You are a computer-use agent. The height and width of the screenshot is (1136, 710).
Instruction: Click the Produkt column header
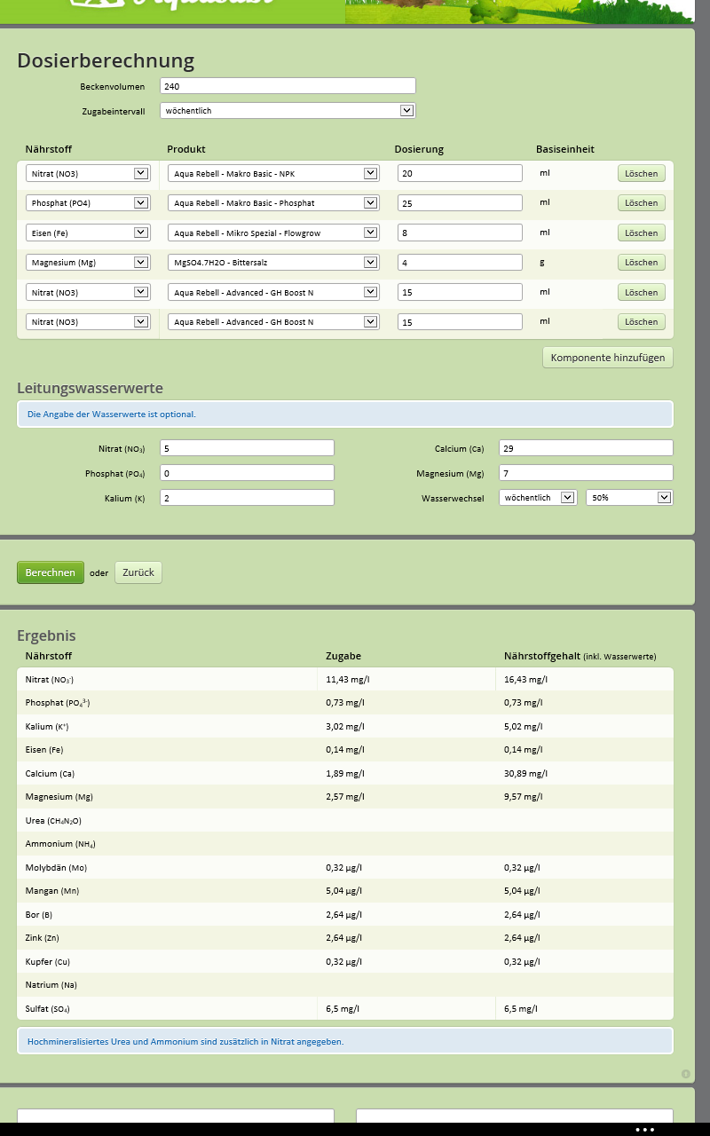coord(186,149)
